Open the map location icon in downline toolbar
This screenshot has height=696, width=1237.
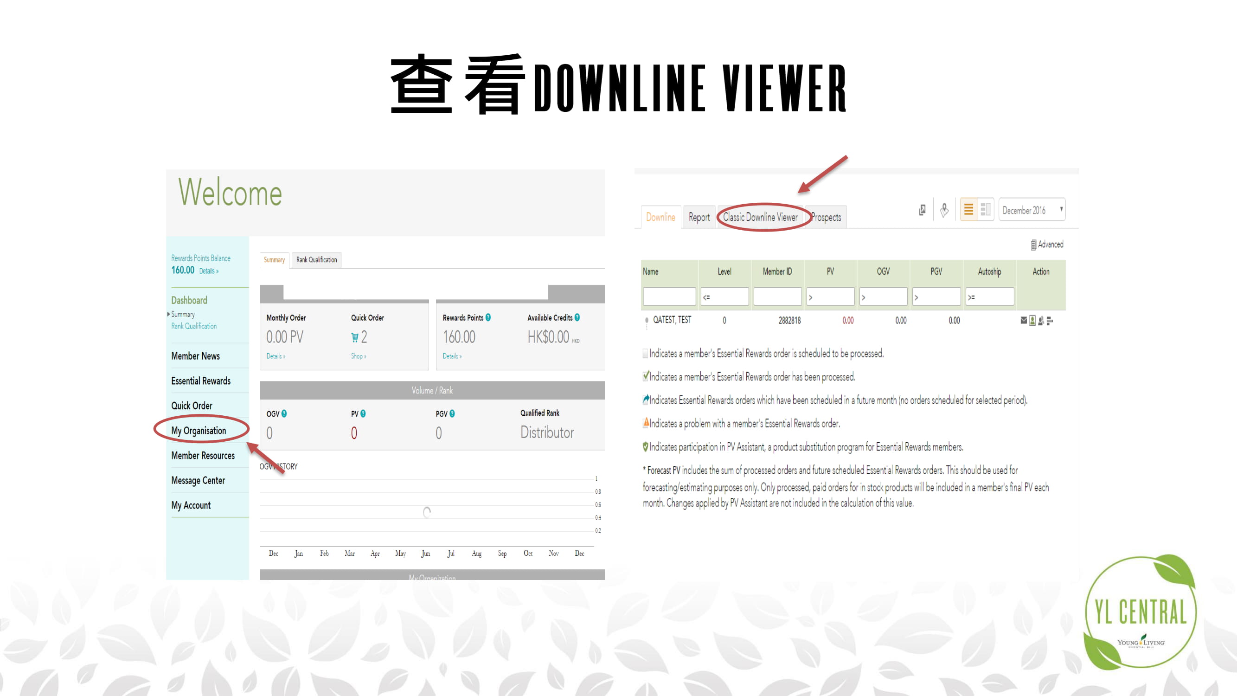[944, 210]
